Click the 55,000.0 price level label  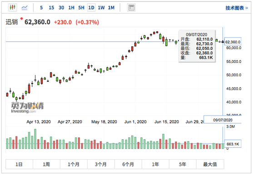234,62
